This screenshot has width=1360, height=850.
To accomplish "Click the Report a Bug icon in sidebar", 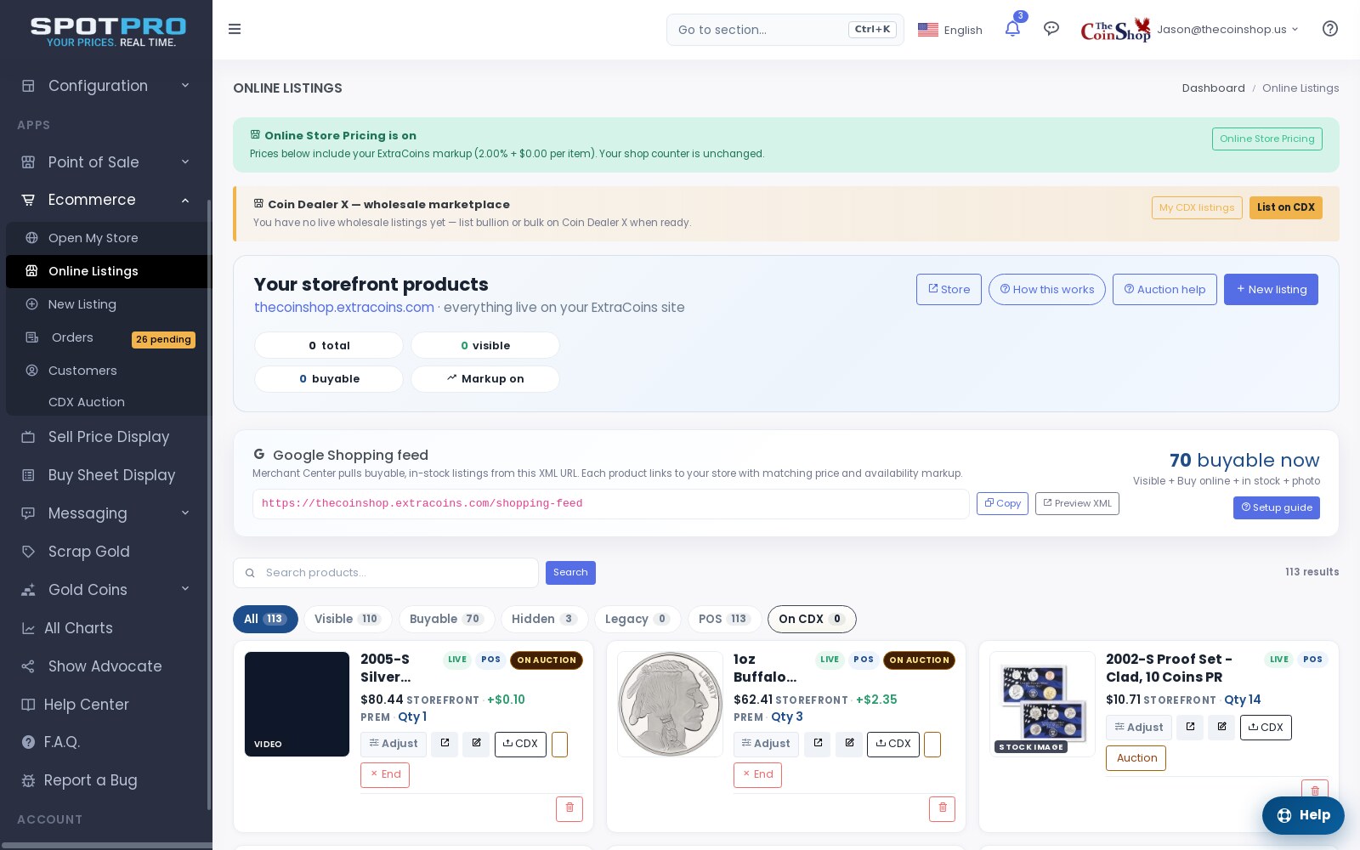I will pos(28,780).
